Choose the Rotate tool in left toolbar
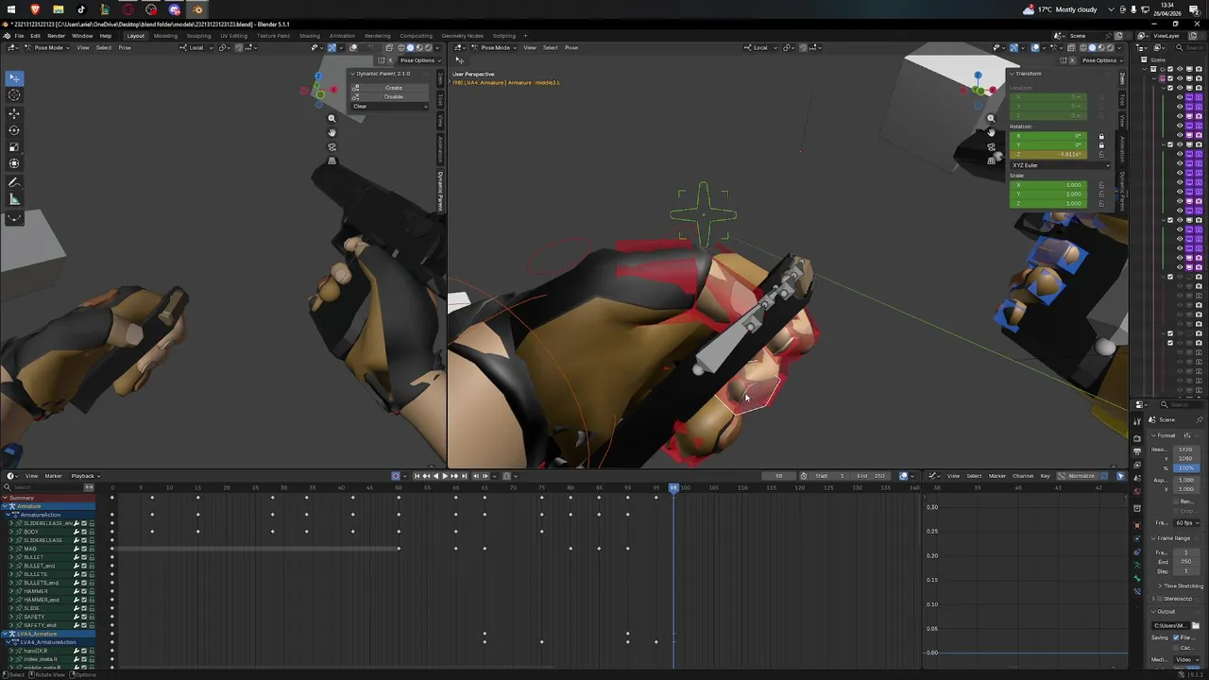 (x=14, y=130)
